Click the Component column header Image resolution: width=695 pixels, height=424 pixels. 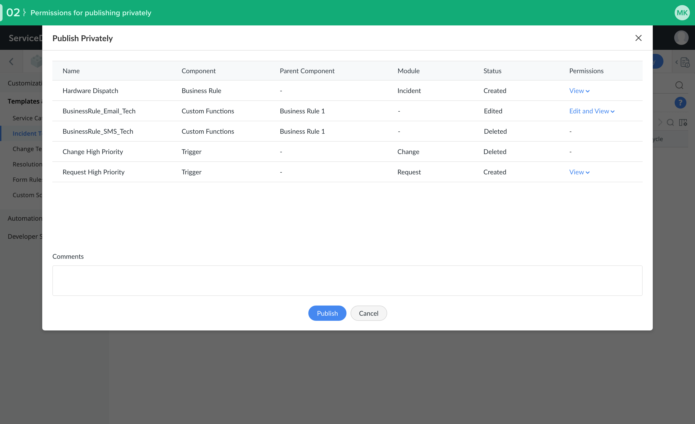click(199, 71)
